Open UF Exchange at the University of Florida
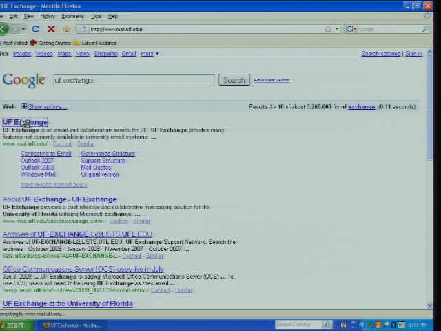This screenshot has width=441, height=331. [68, 303]
